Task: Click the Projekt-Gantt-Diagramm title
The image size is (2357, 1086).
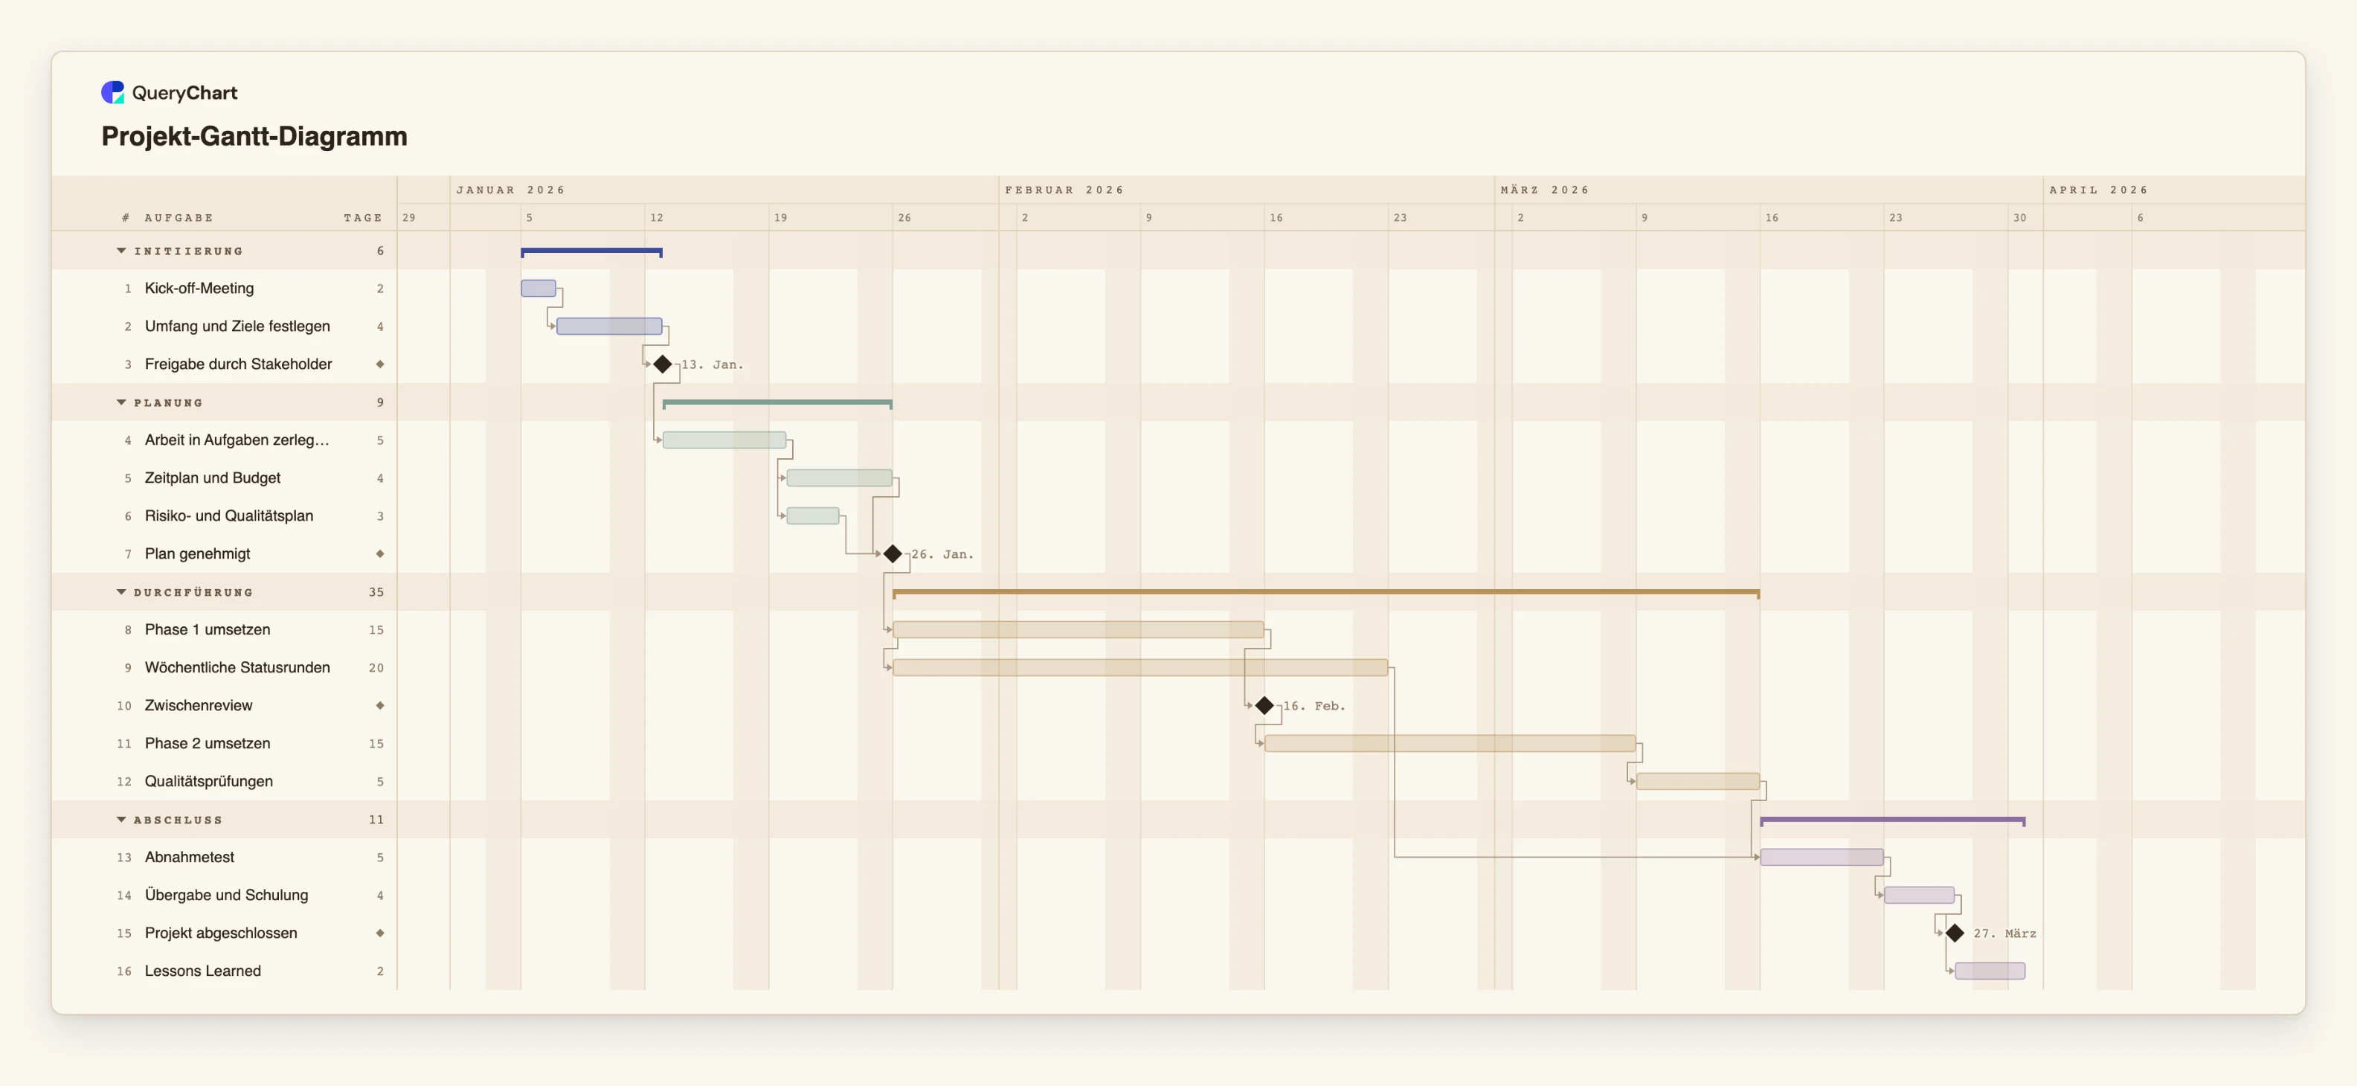Action: pyautogui.click(x=254, y=136)
